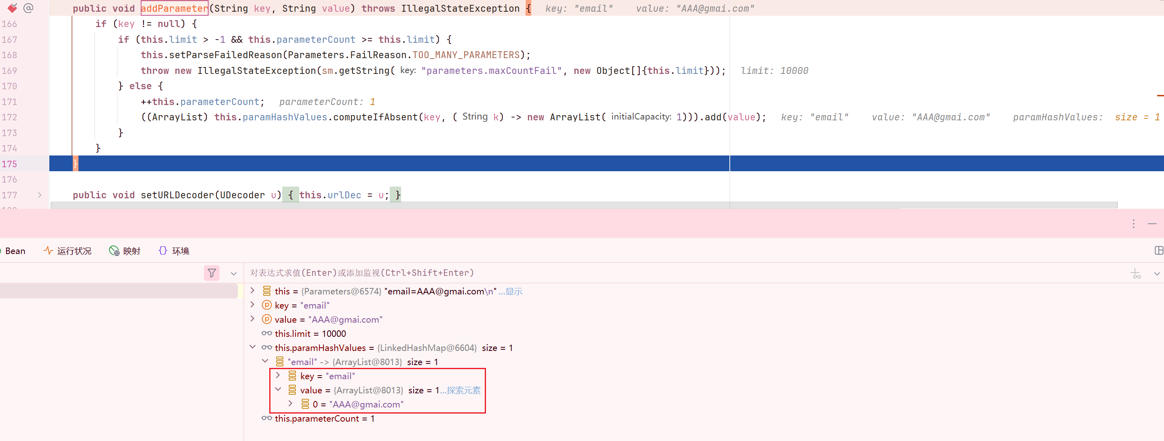The width and height of the screenshot is (1164, 441).
Task: Open dropdown arrow next to the filter icon
Action: tap(234, 273)
